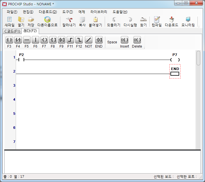Save project with 저장 icon

[31, 19]
